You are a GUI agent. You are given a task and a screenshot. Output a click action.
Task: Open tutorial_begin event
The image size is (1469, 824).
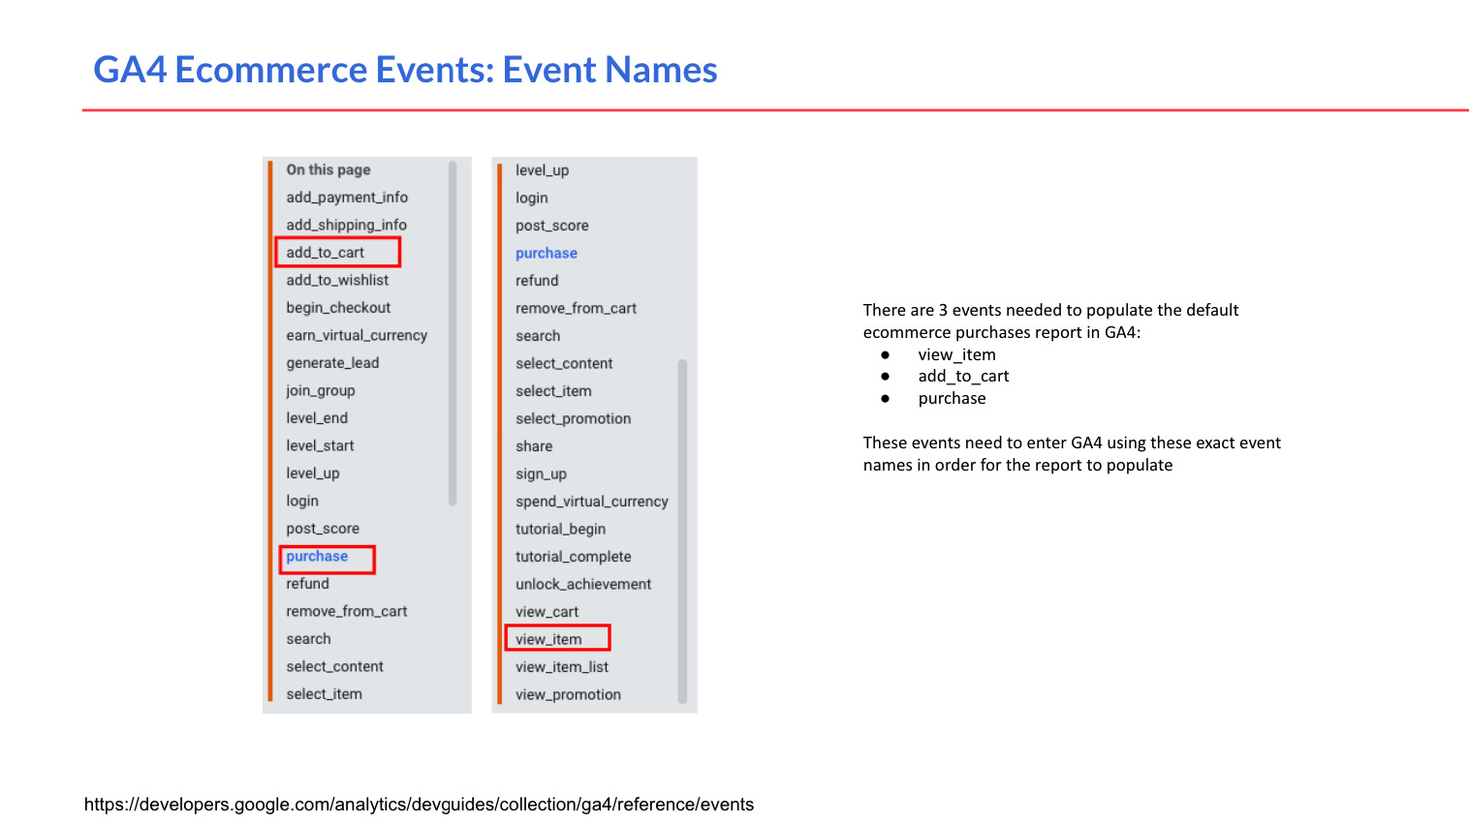tap(560, 529)
